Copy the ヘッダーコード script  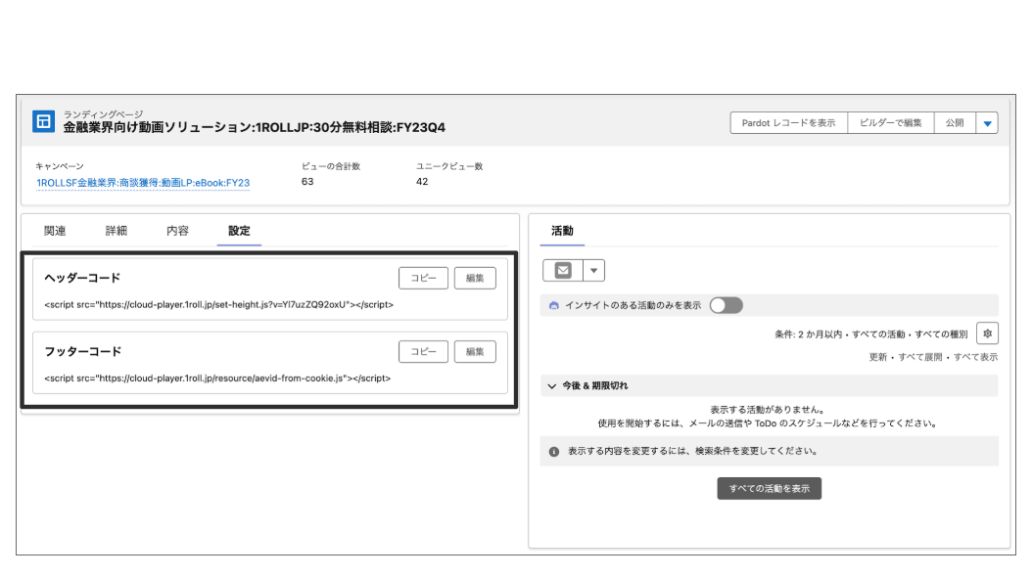[423, 278]
